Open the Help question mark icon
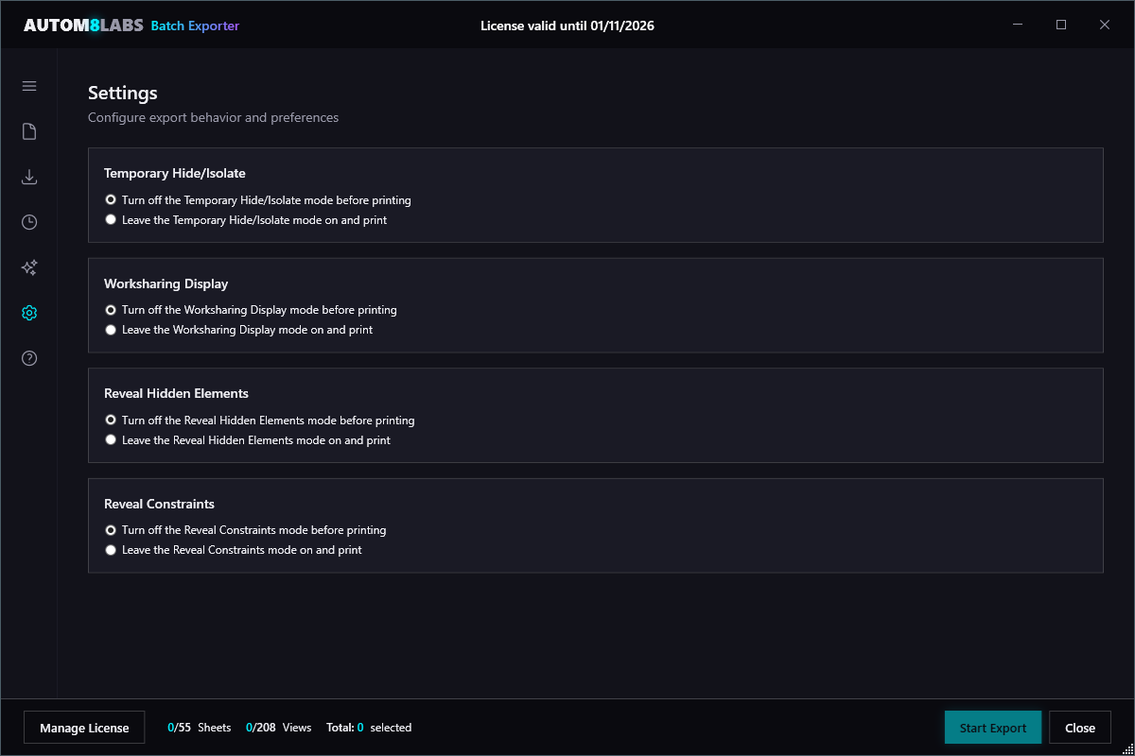This screenshot has height=756, width=1135. point(28,358)
